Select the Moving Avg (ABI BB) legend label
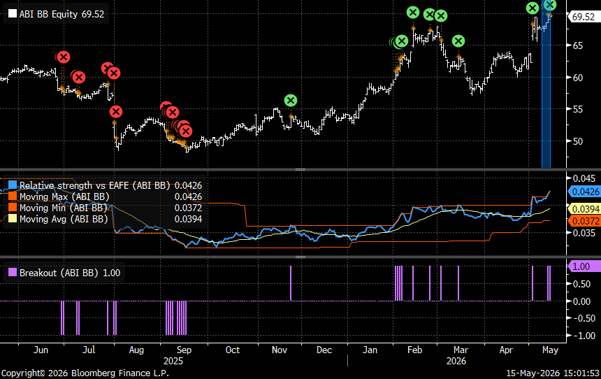 (64, 219)
